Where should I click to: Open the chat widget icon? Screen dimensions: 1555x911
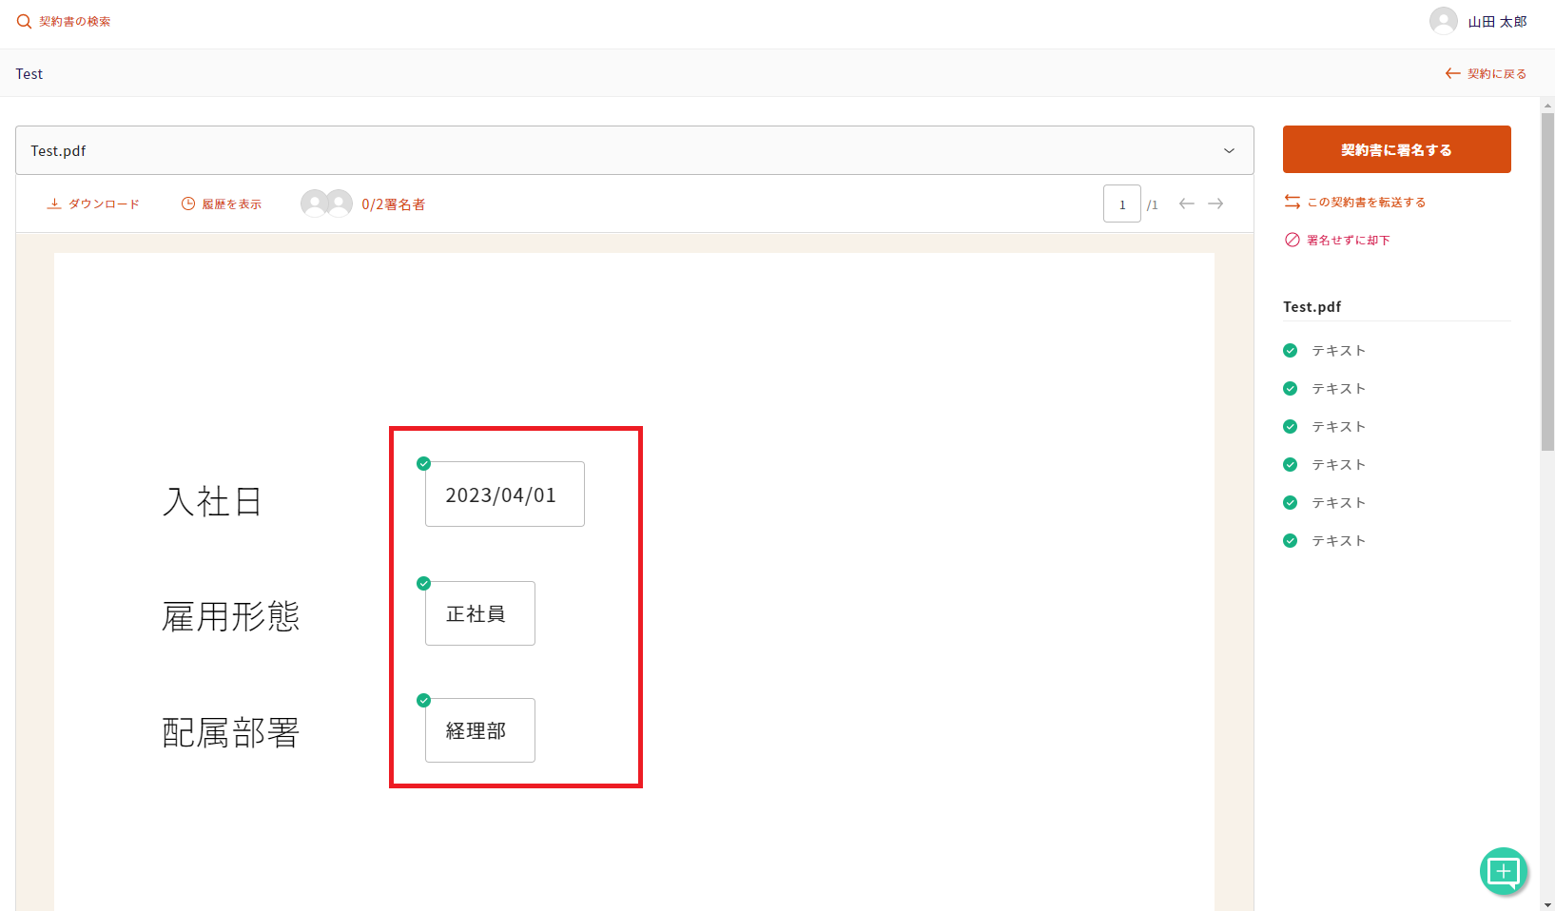coord(1503,871)
